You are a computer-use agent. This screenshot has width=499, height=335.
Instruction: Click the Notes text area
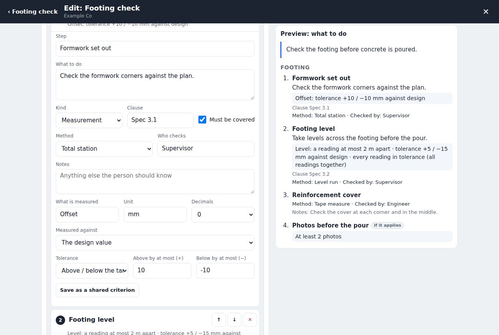click(x=155, y=182)
